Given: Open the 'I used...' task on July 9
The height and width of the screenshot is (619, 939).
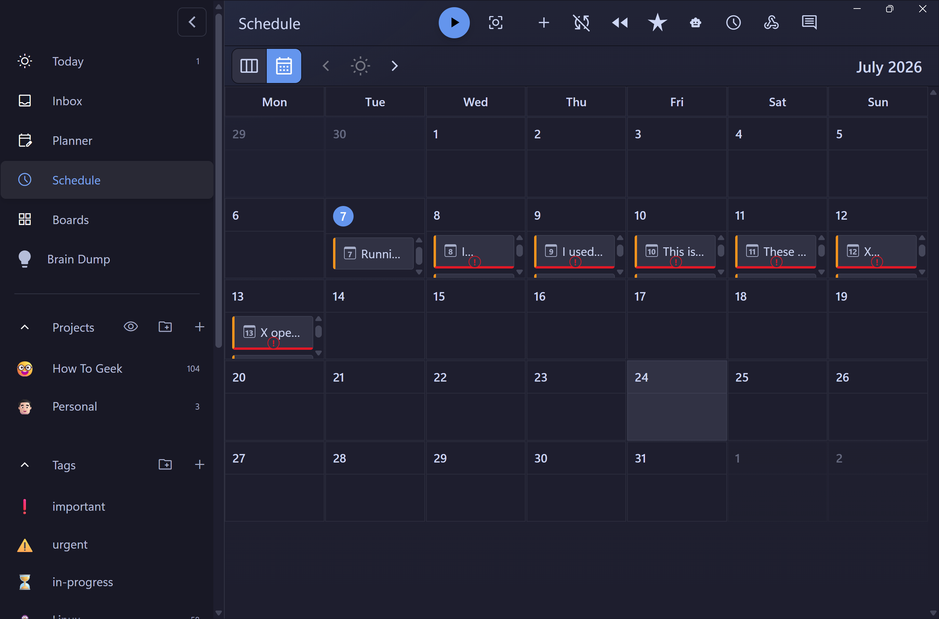Looking at the screenshot, I should pyautogui.click(x=574, y=251).
